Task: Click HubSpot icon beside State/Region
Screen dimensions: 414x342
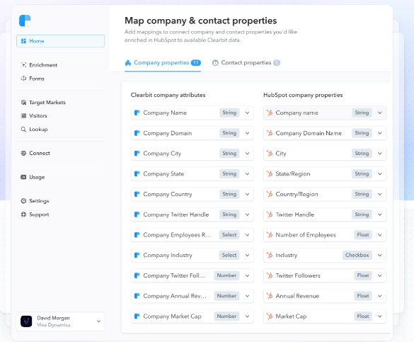Action: tap(270, 173)
